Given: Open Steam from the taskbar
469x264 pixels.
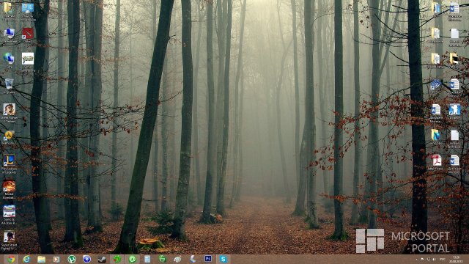Looking at the screenshot, I should (x=102, y=259).
